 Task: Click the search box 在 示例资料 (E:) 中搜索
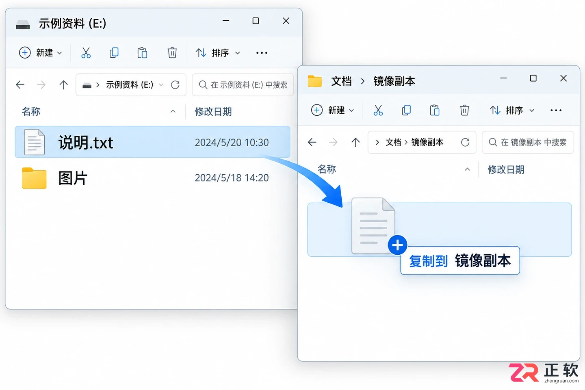coord(243,84)
